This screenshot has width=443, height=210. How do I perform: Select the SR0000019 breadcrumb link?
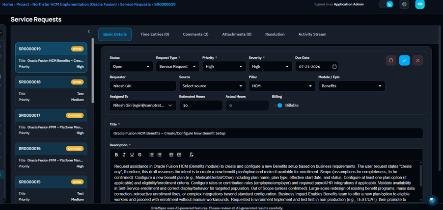coord(165,4)
